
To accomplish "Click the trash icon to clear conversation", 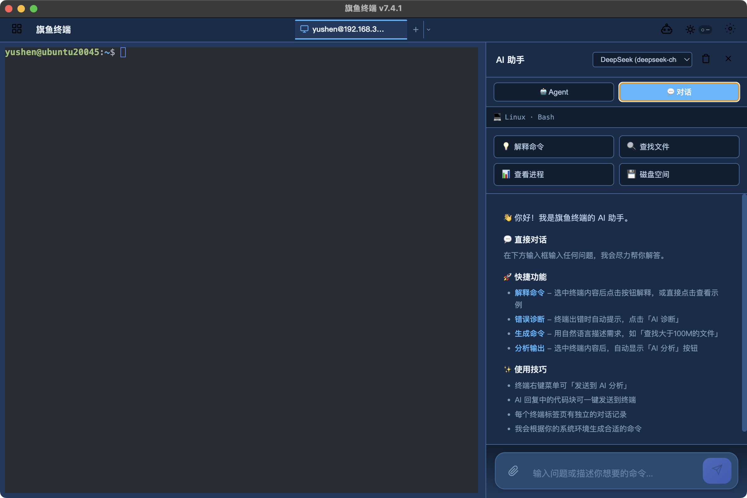I will point(706,59).
